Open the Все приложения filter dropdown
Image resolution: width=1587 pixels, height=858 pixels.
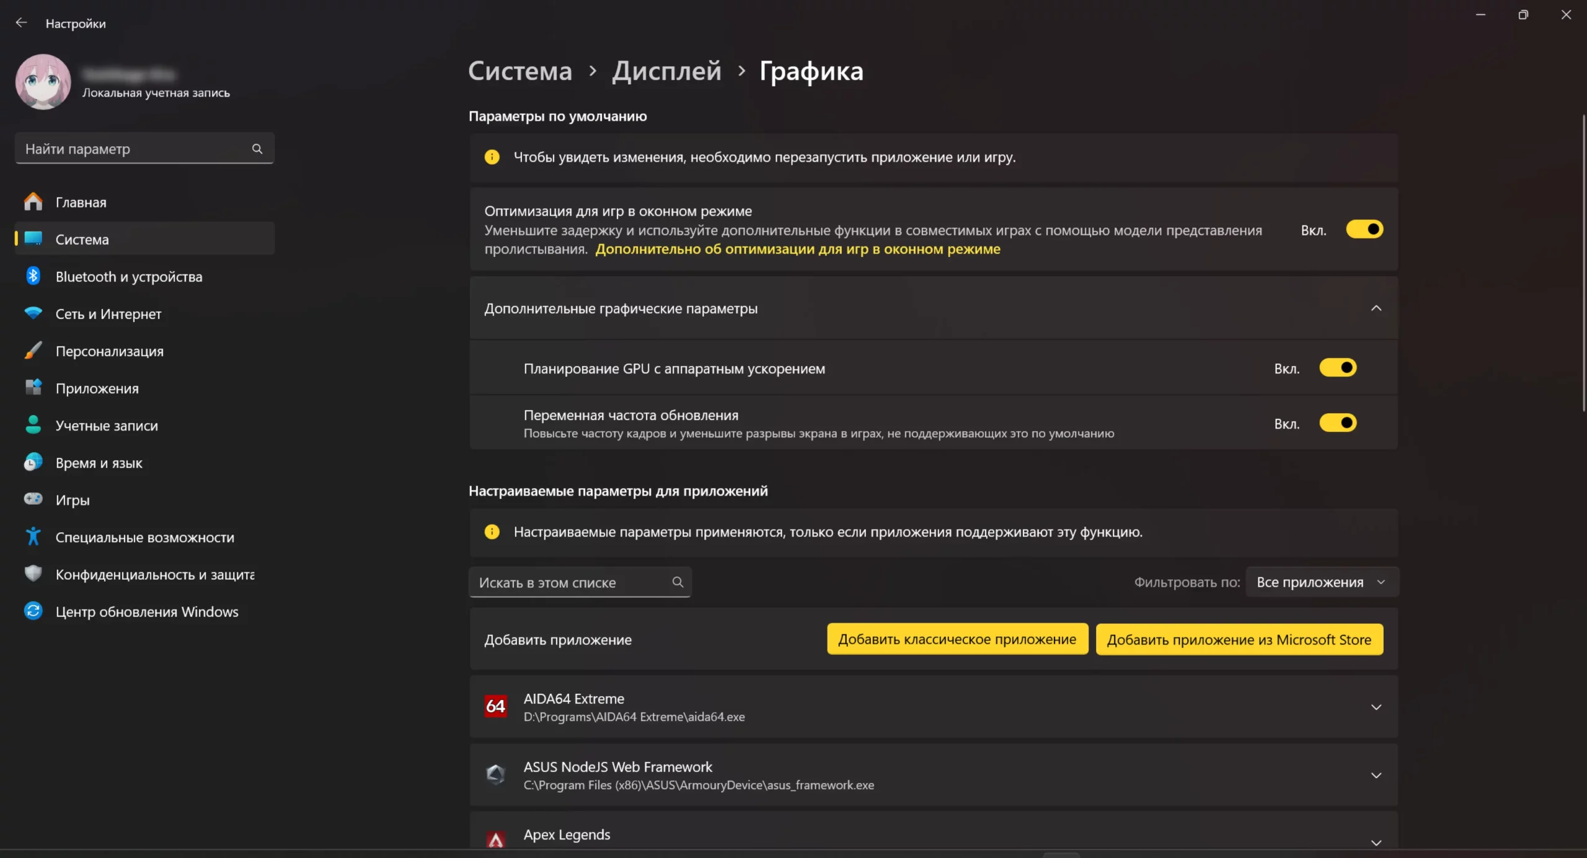pos(1321,582)
